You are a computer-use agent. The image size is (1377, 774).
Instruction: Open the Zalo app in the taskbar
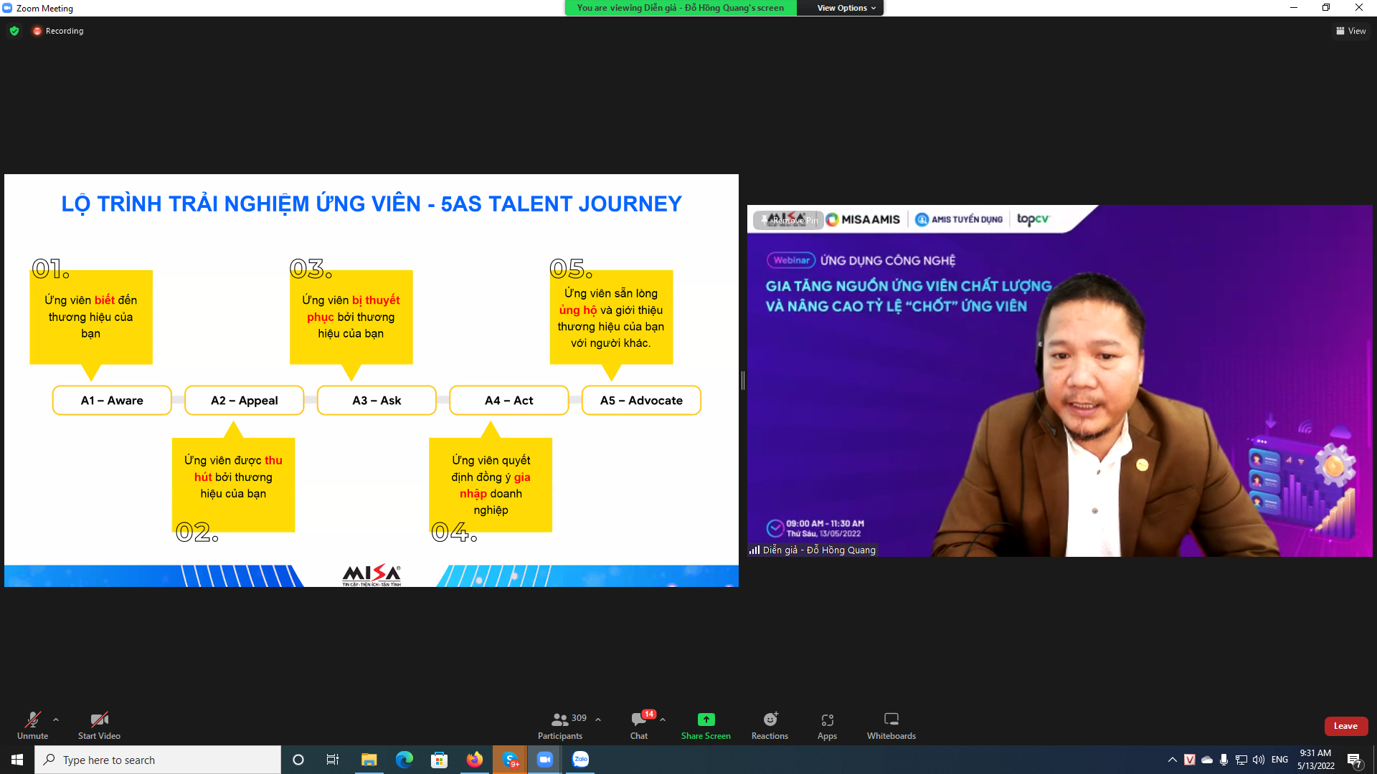coord(580,760)
